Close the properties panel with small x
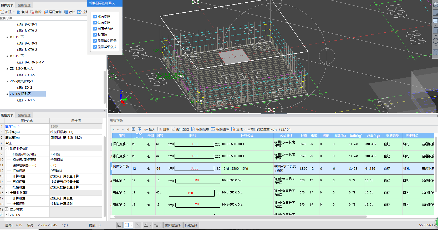 coord(104,111)
